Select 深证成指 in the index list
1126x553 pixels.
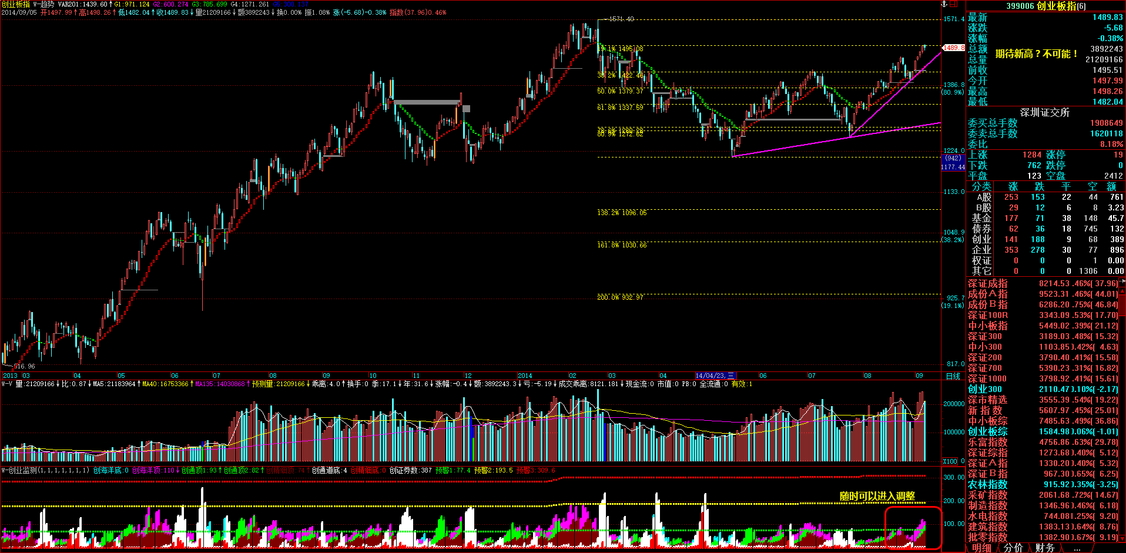point(987,283)
